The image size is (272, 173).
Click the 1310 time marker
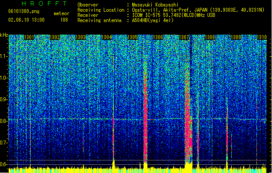coord(262,37)
